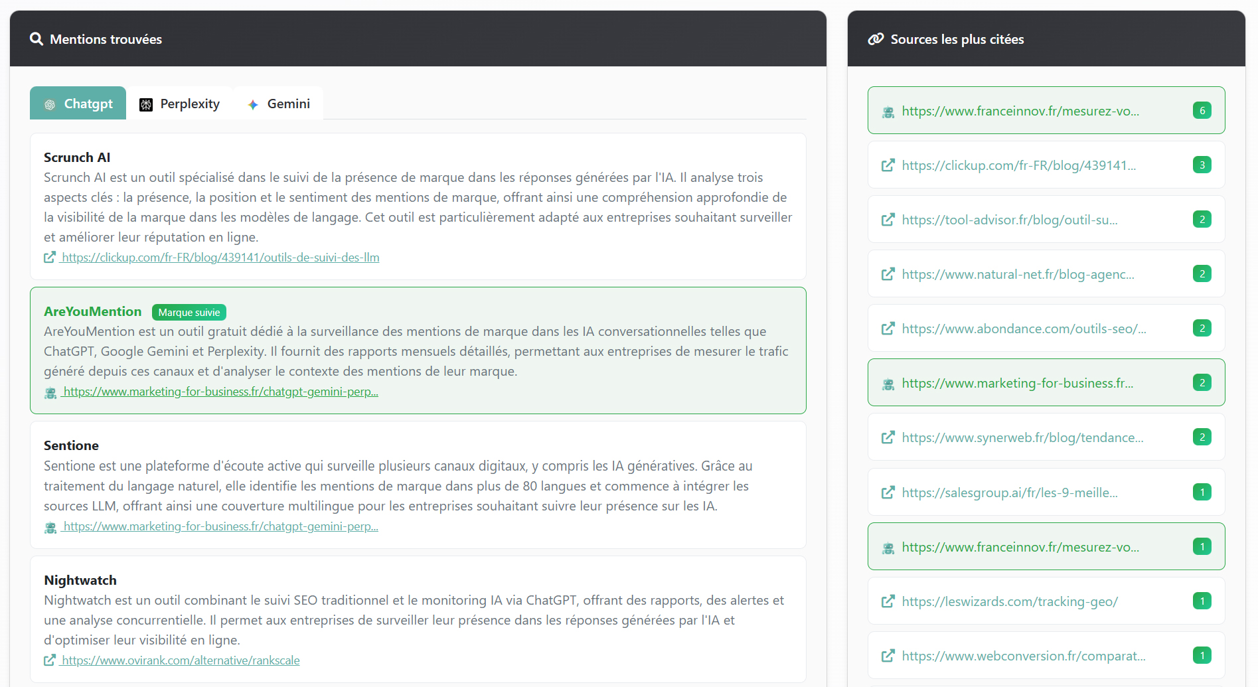The height and width of the screenshot is (687, 1258).
Task: Open the marketing-for-business.fr link under AreYouMention
Action: coord(220,392)
